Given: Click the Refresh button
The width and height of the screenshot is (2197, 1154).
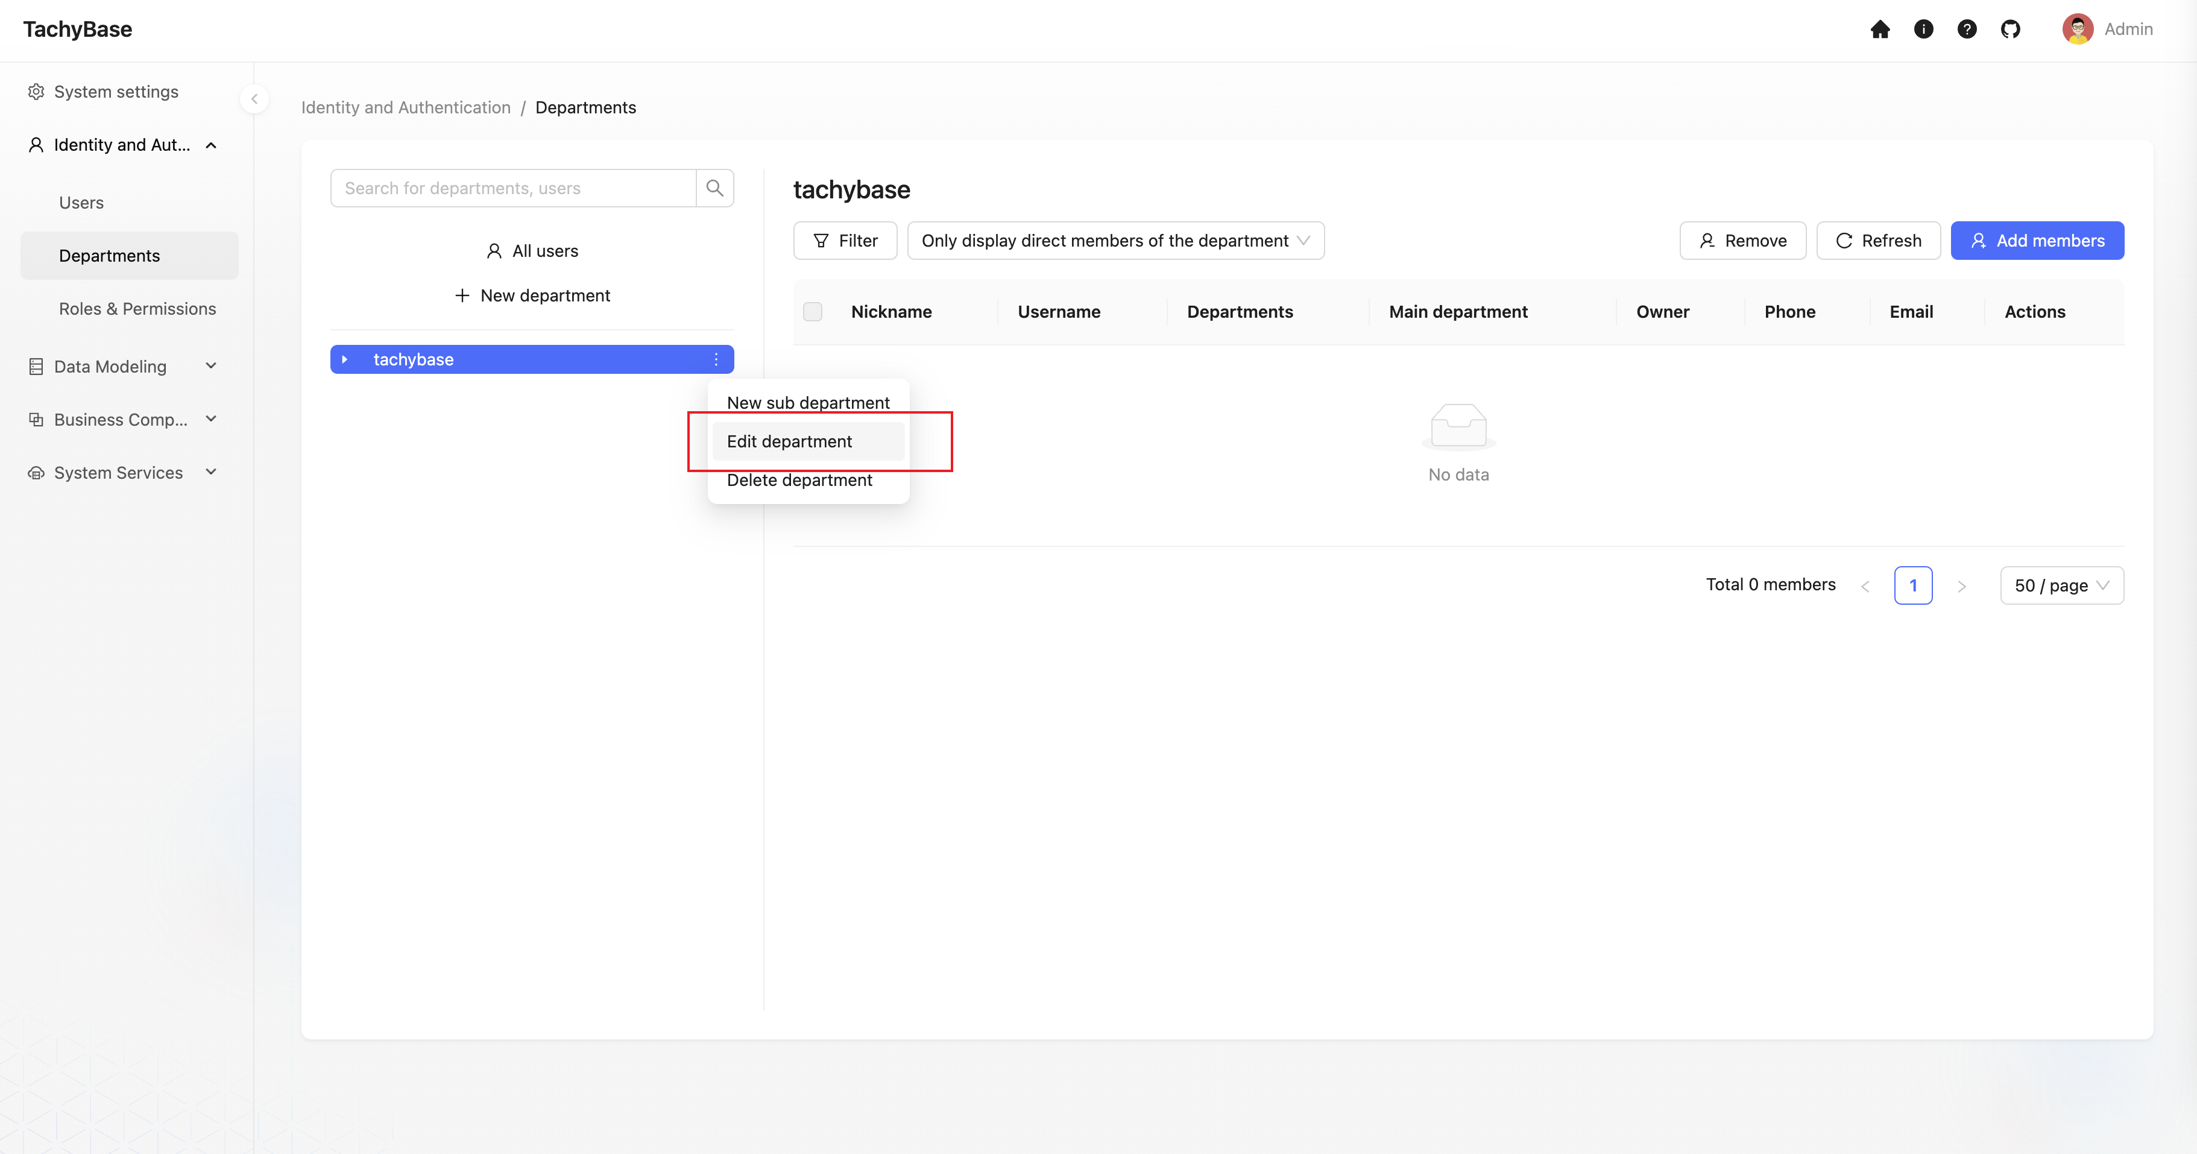Looking at the screenshot, I should [1878, 241].
